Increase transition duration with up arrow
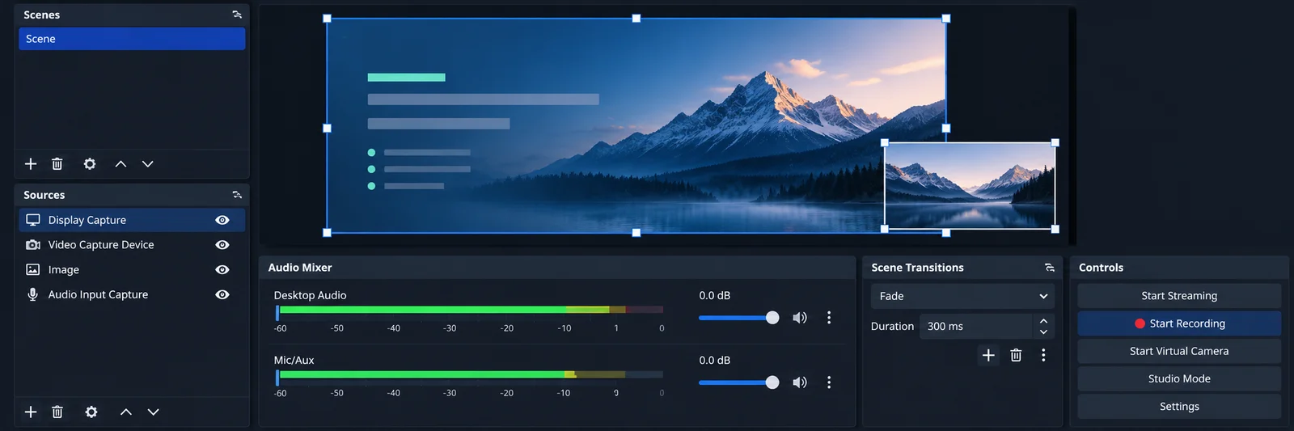 pos(1043,321)
